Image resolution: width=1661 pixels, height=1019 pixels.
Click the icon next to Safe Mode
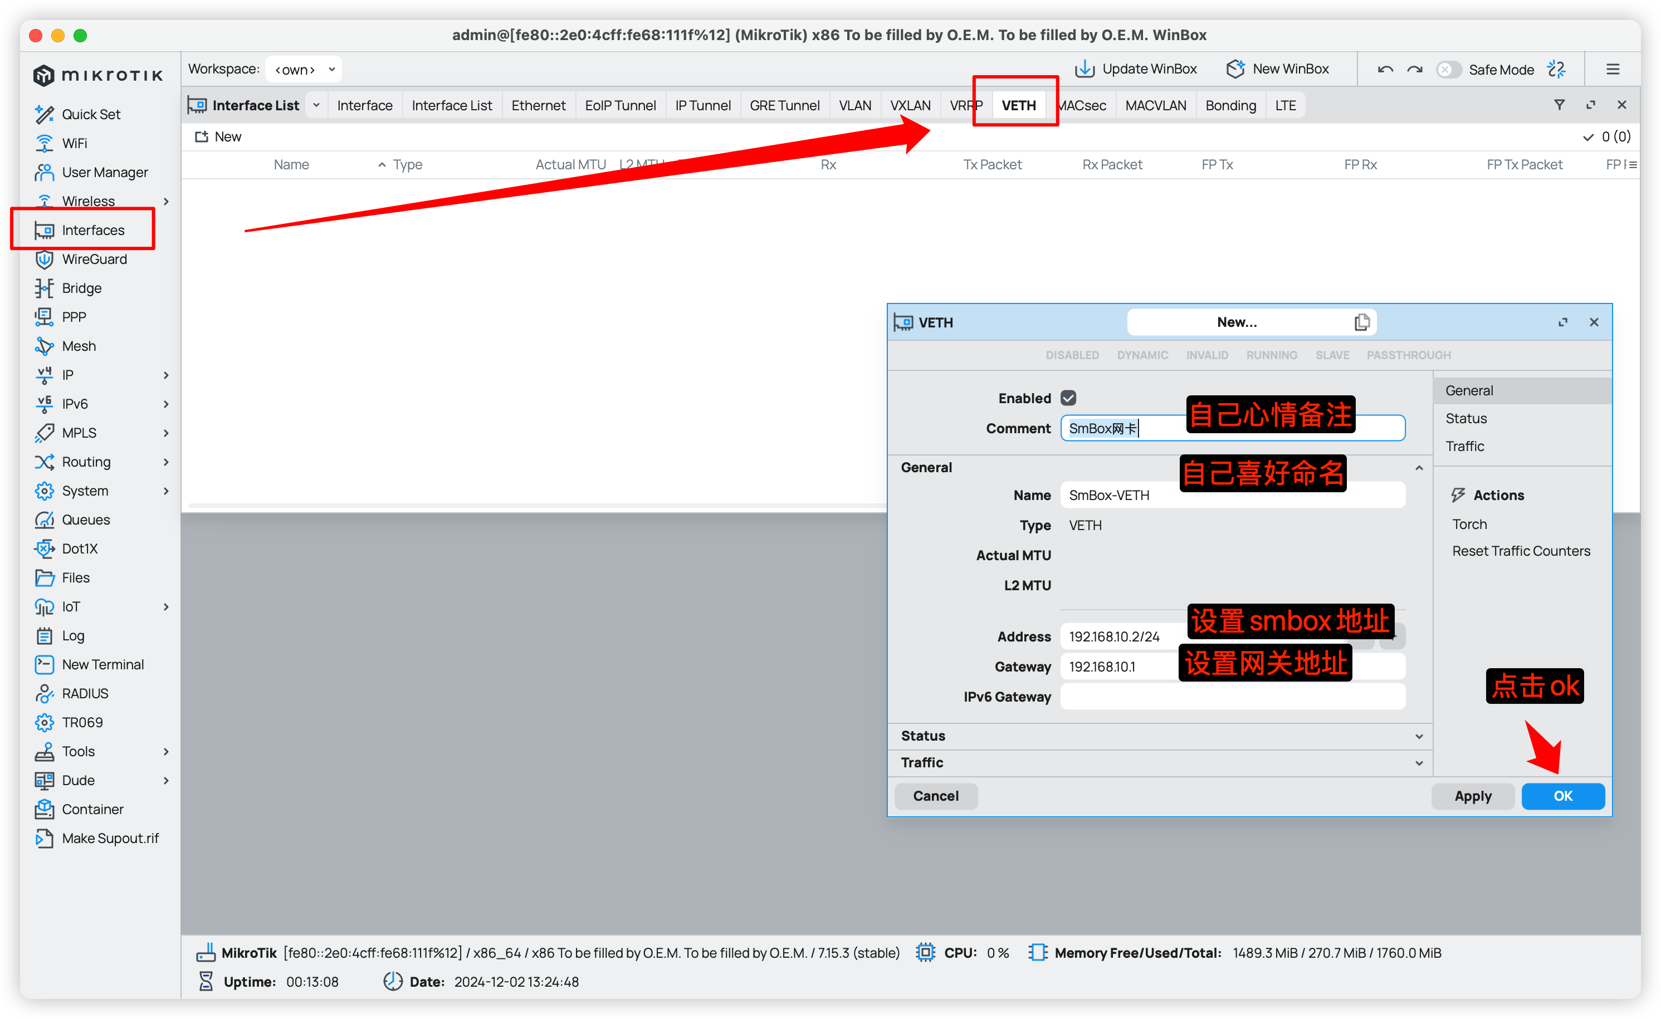(x=1556, y=70)
